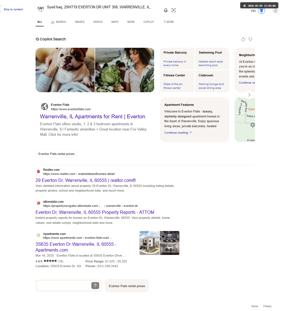
Task: Open 29 Everton Dr realtor.com result
Action: pos(86,180)
